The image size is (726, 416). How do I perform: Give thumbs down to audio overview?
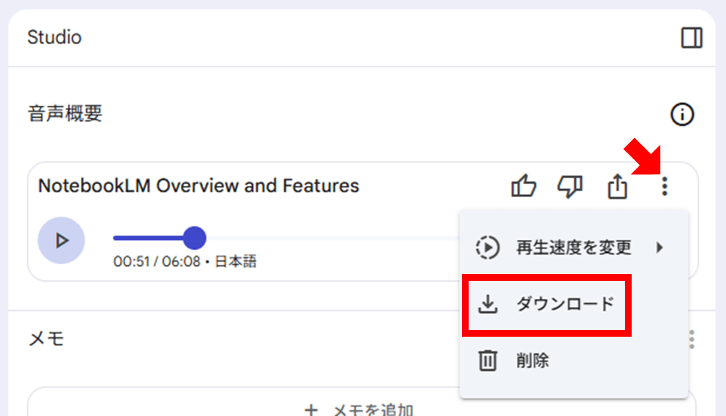(570, 186)
